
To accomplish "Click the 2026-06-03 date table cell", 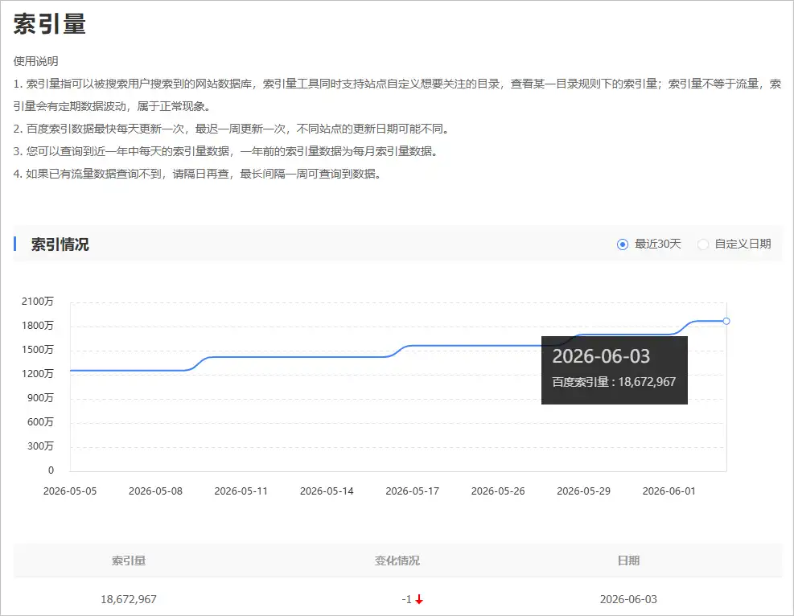I will pos(628,599).
